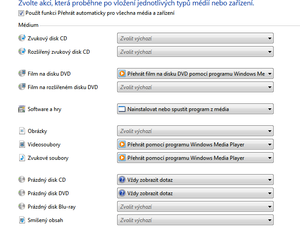Click the Prázdný disk Blu-ray icon
Screen dimensions: 300x231
click(22, 207)
